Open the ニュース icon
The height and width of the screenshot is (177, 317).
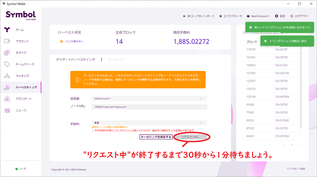click(x=7, y=110)
